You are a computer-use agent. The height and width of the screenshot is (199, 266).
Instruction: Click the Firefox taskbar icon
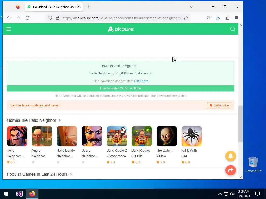pos(32,194)
